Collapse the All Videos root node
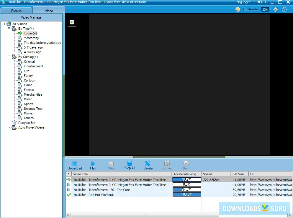The height and width of the screenshot is (218, 293). (x=3, y=24)
